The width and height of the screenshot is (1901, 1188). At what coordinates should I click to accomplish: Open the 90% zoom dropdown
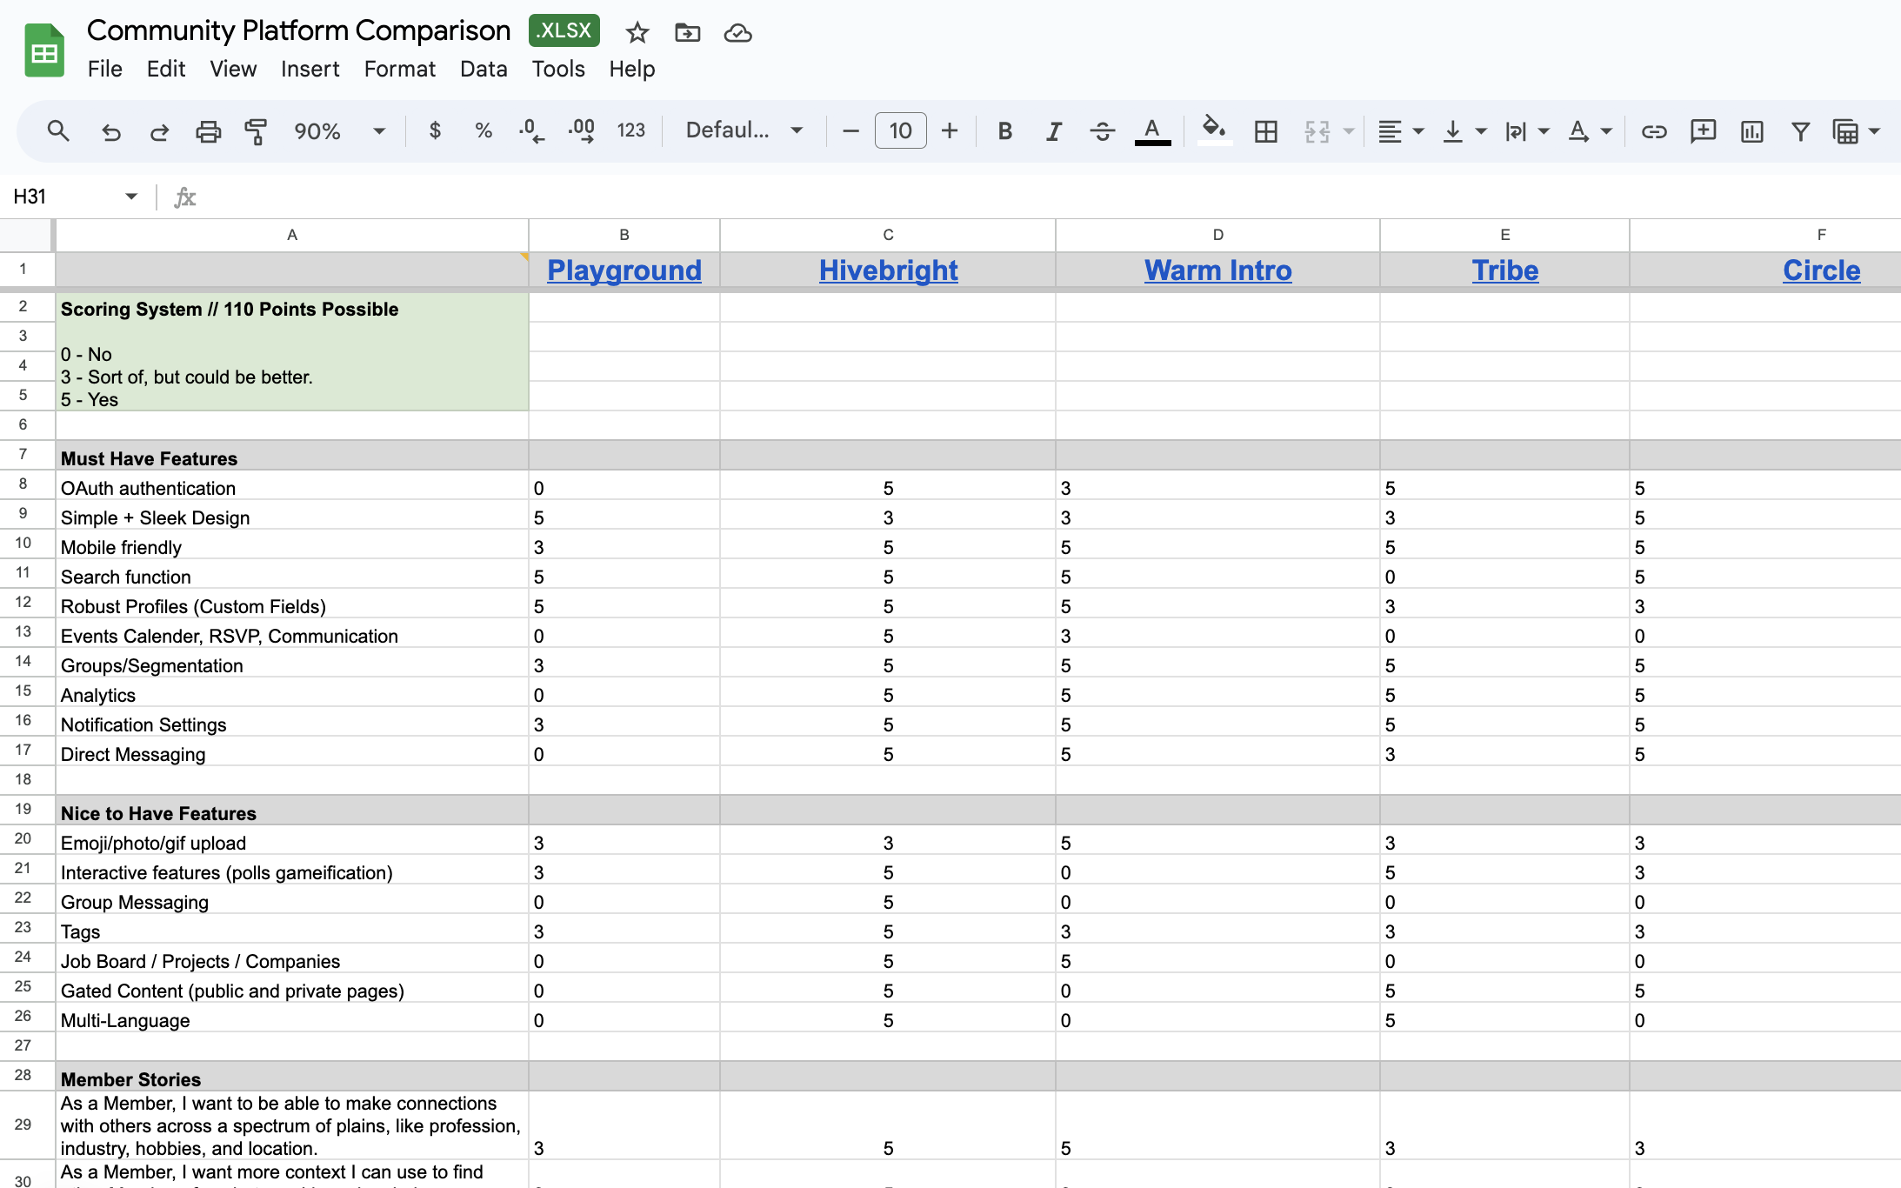[378, 131]
